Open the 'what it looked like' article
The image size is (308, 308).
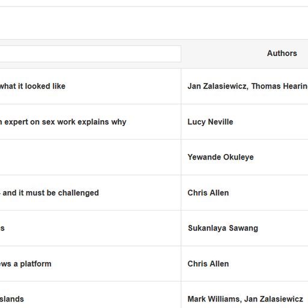click(x=32, y=86)
